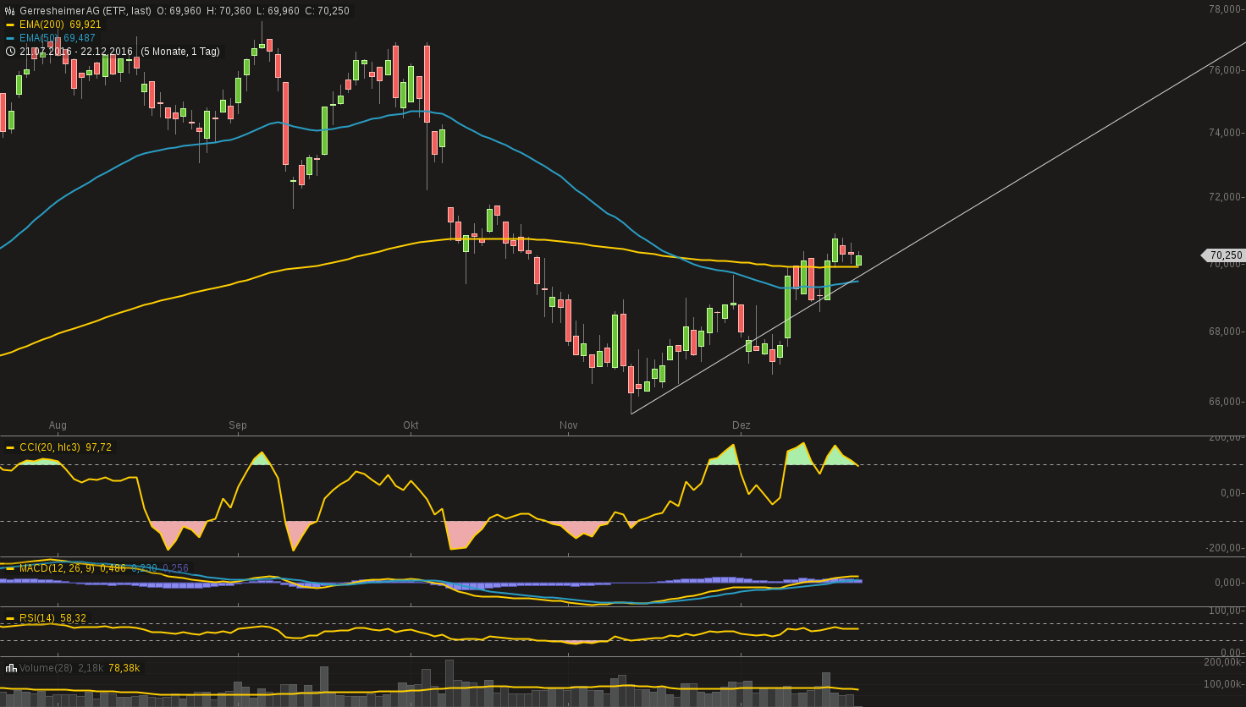This screenshot has height=707, width=1246.
Task: Click the Nov label on the time axis
Action: [568, 425]
